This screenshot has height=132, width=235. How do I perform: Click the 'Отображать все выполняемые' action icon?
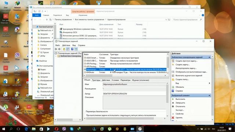(x=173, y=72)
